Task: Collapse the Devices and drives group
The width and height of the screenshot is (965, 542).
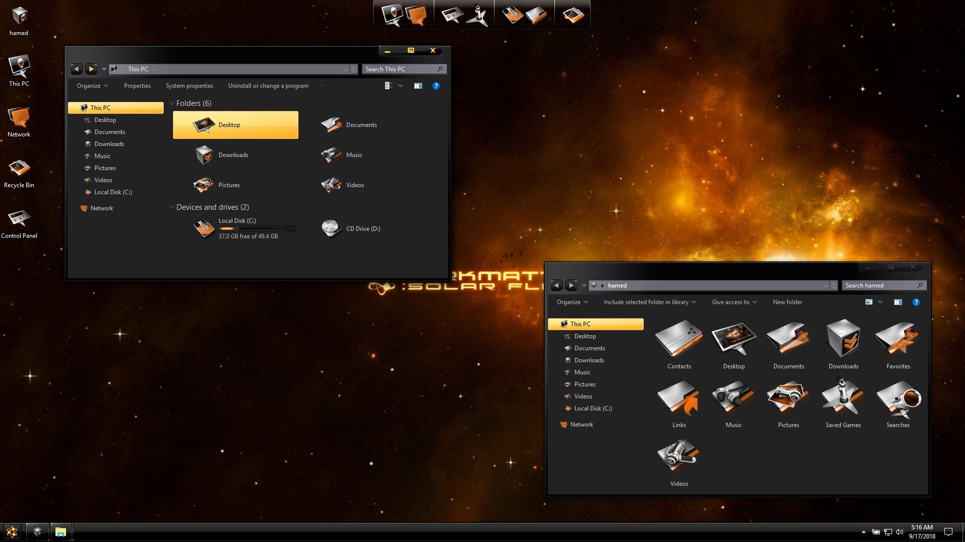Action: pyautogui.click(x=171, y=207)
